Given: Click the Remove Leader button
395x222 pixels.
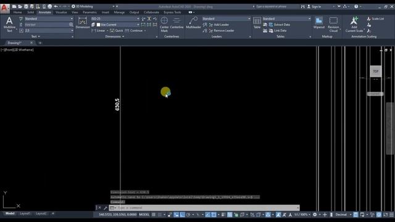Looking at the screenshot, I should coord(222,31).
